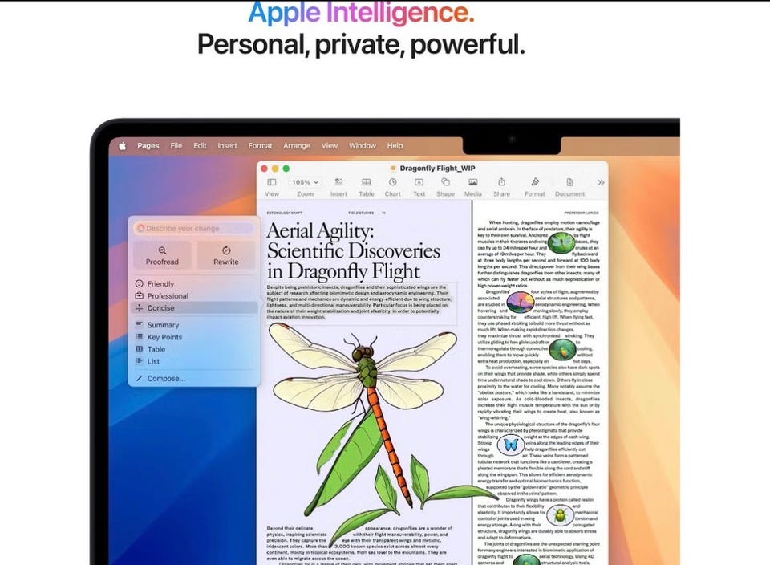The image size is (770, 565).
Task: Open the Format menu in menu bar
Action: tap(260, 145)
